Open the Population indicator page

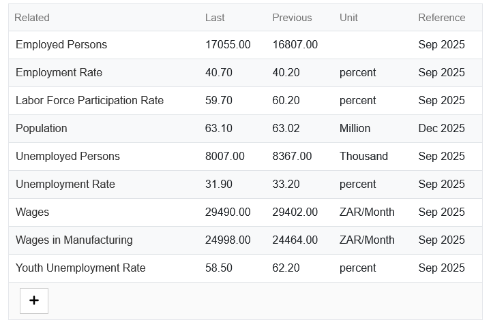pyautogui.click(x=42, y=129)
